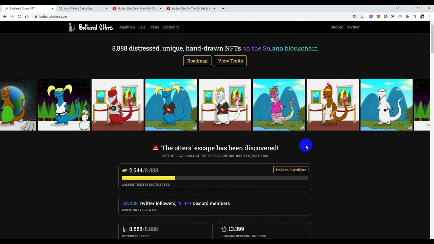This screenshot has width=434, height=244.
Task: Open a new browser tab
Action: coord(223,8)
